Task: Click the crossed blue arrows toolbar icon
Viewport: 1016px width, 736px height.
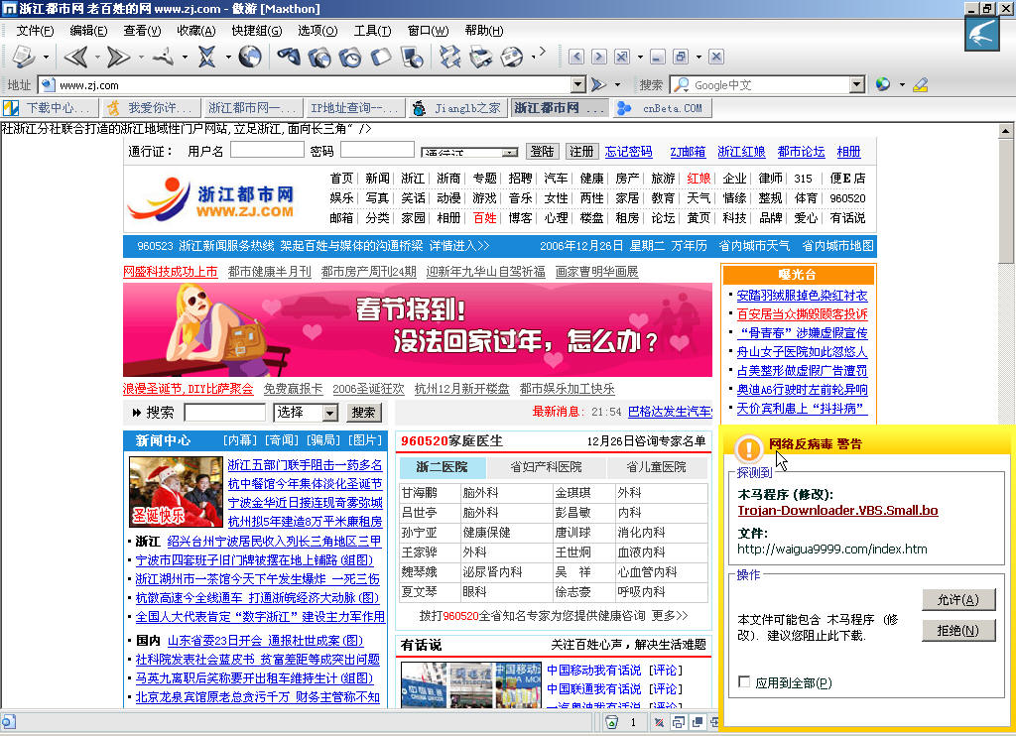Action: pyautogui.click(x=450, y=57)
